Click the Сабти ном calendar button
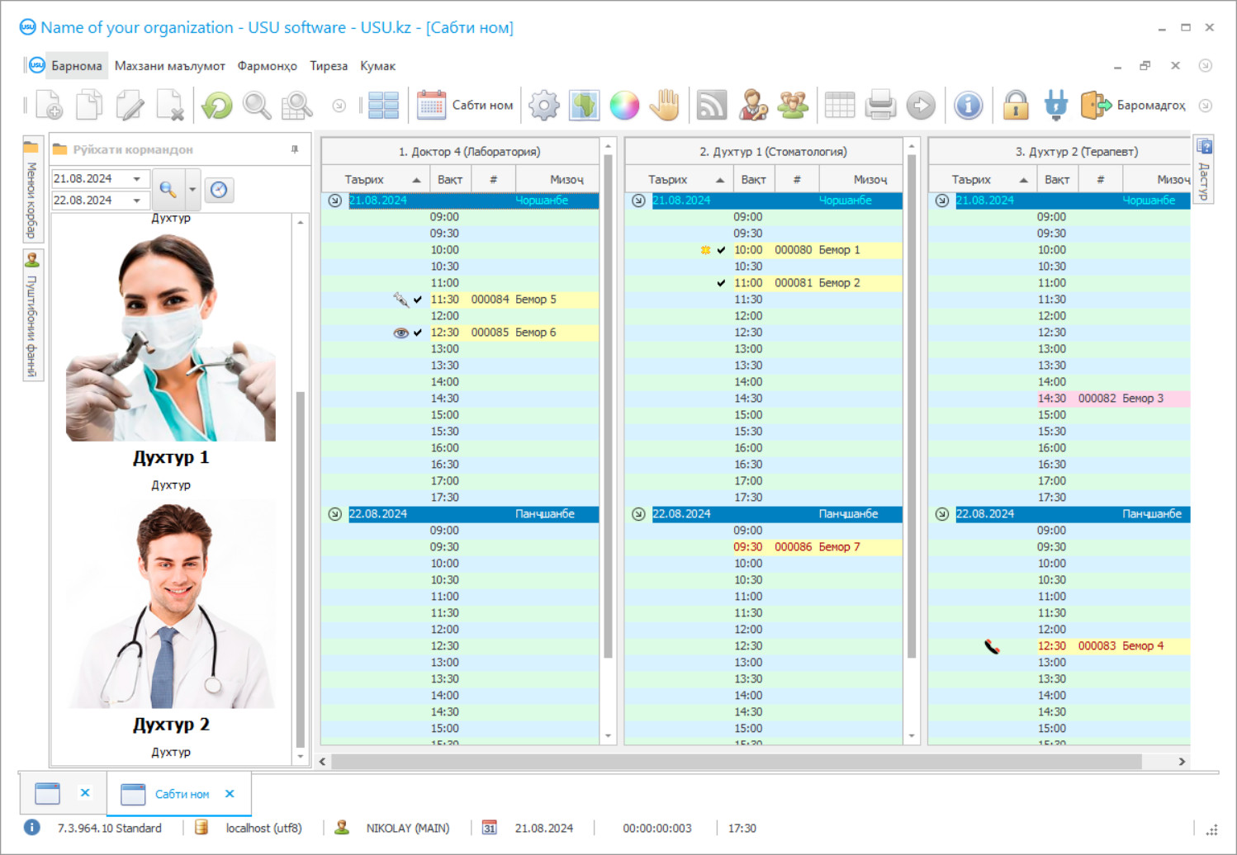 465,105
